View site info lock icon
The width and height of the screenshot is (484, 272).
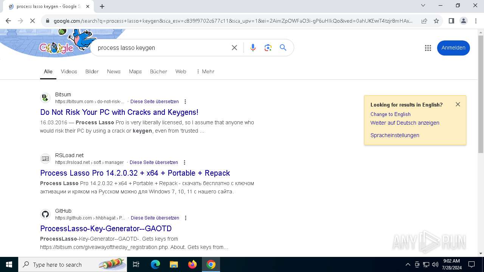click(48, 21)
